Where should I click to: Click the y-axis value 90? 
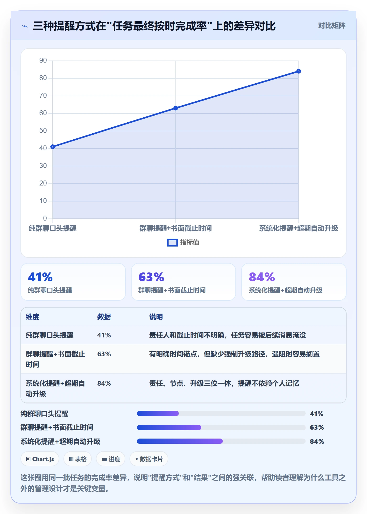(x=43, y=61)
